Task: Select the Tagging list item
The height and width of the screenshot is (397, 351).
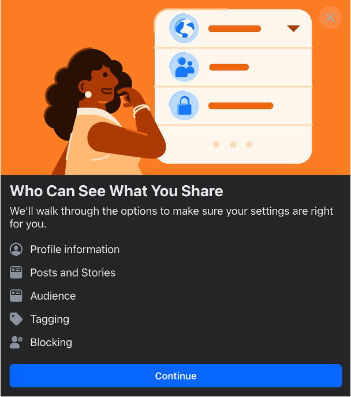Action: [x=40, y=319]
